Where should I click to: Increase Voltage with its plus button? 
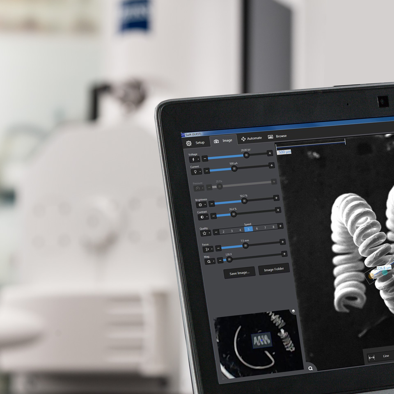coord(270,153)
